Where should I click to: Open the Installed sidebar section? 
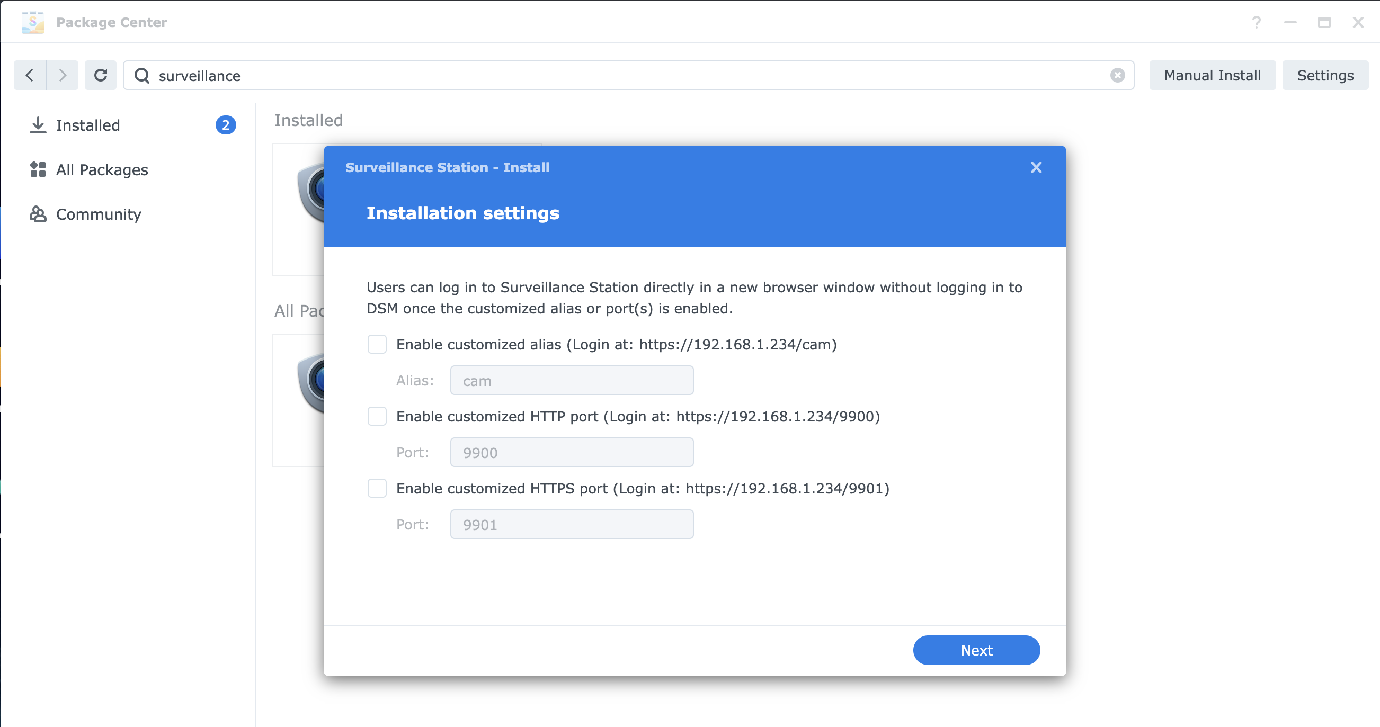pos(88,125)
